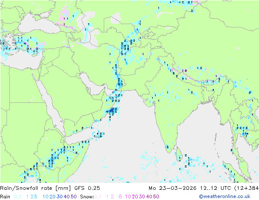The image size is (259, 200).
Task: Select the Rain 0.1 legend color value
Action: pyautogui.click(x=18, y=197)
